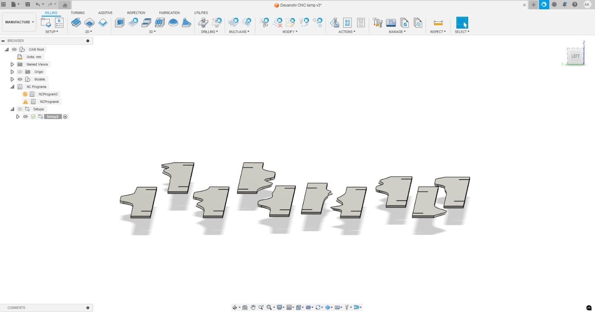Open the DRILLING dropdown menu
595x312 pixels.
(x=209, y=32)
